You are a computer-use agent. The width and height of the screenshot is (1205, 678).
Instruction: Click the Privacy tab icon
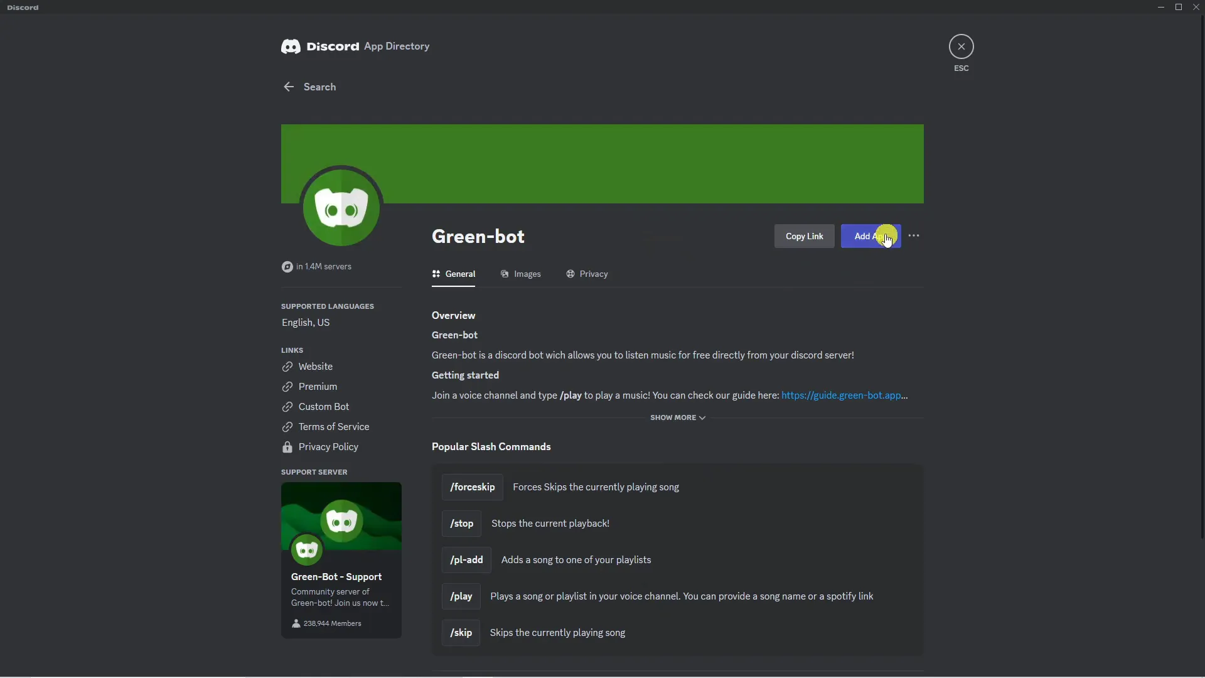click(x=570, y=274)
